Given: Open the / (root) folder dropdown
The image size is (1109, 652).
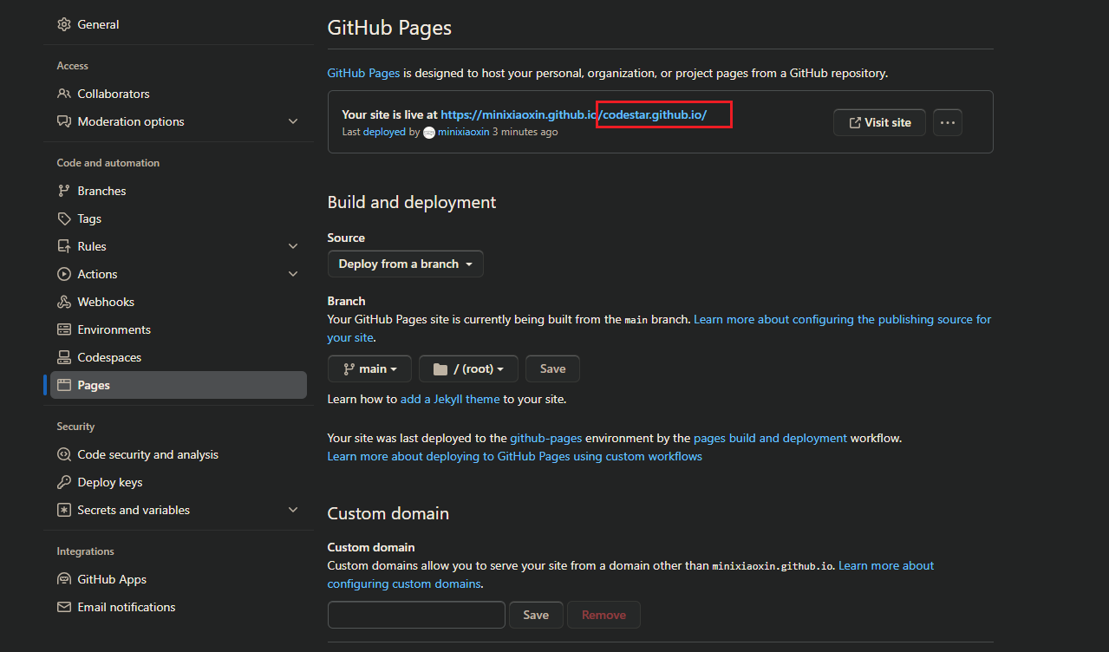Looking at the screenshot, I should click(x=468, y=368).
